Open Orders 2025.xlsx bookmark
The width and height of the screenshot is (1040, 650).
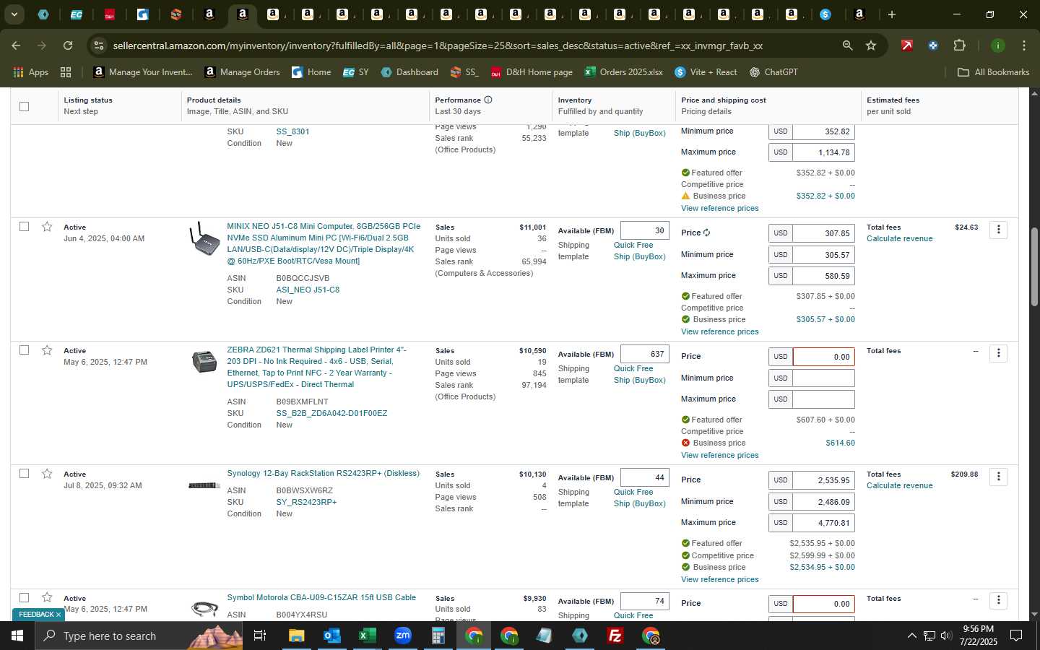click(x=623, y=72)
